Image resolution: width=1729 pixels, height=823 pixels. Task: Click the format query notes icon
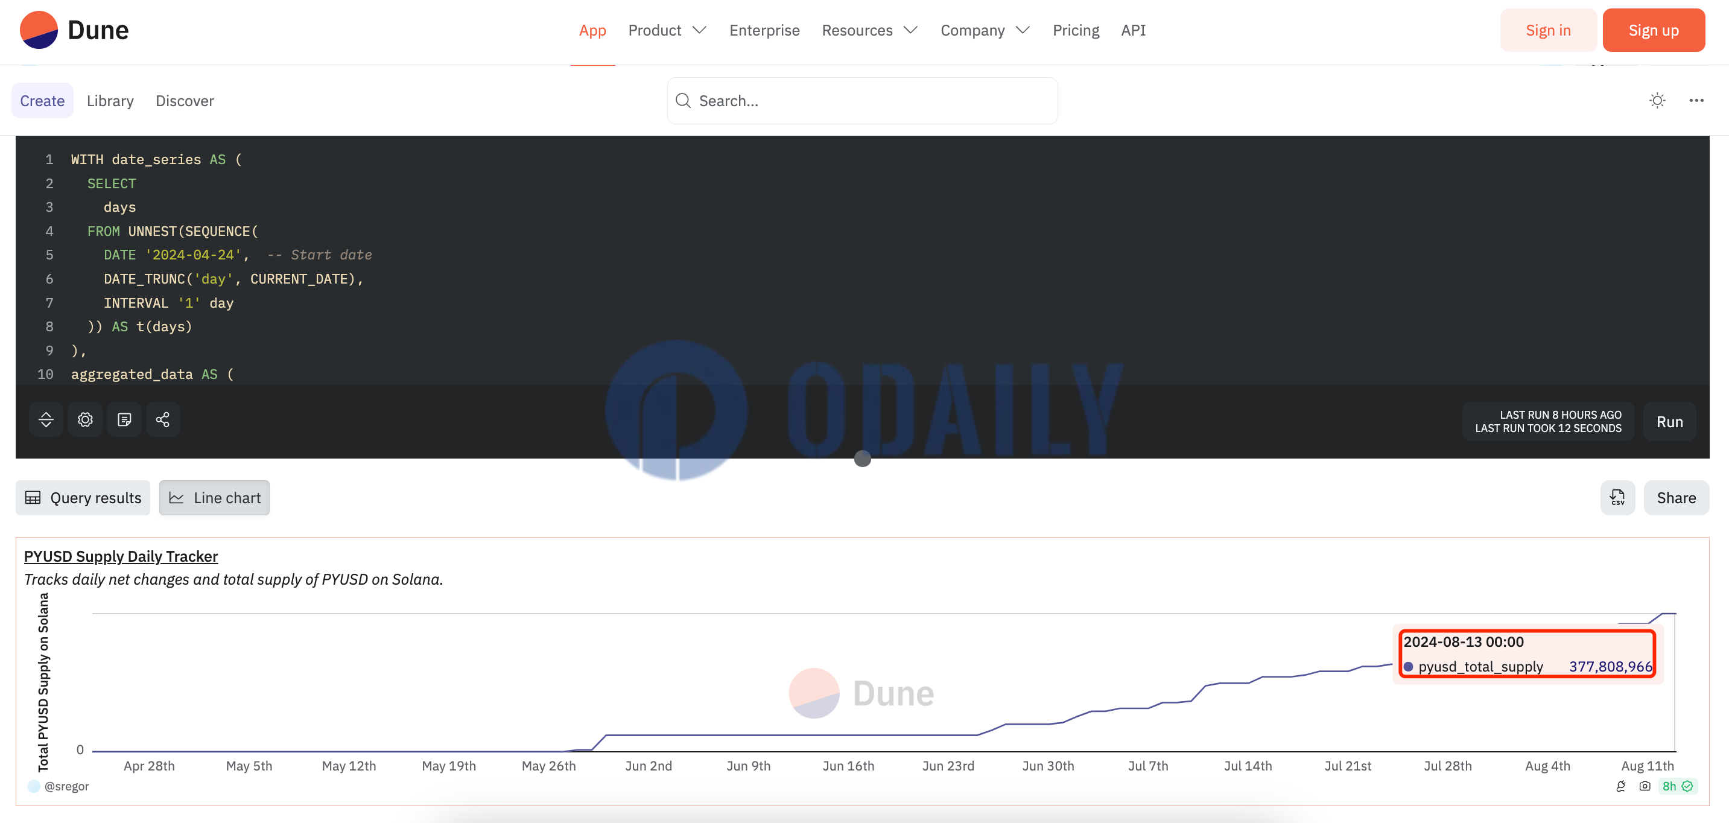(124, 419)
